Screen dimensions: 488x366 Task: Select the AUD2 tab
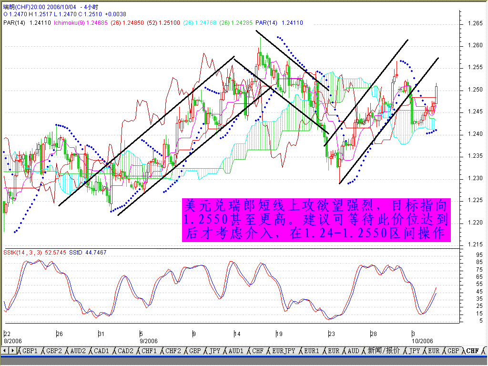tap(78, 351)
